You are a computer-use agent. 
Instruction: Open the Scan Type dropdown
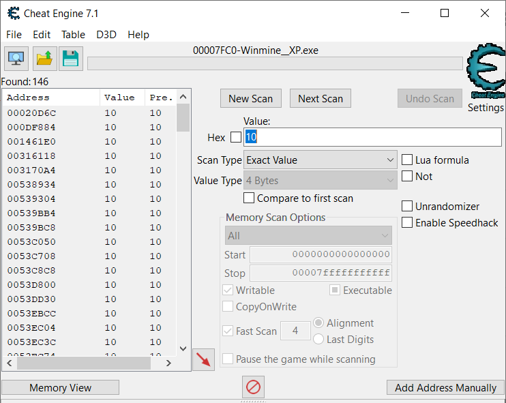click(321, 160)
